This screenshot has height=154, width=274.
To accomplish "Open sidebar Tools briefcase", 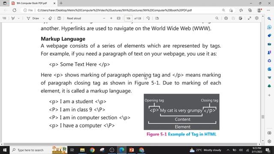I will pos(269,44).
